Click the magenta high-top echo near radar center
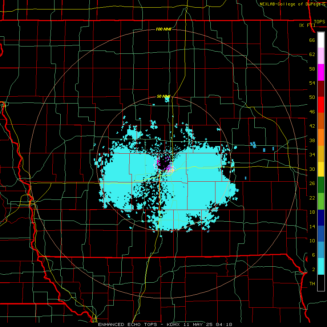The height and width of the screenshot is (327, 327). (x=169, y=167)
